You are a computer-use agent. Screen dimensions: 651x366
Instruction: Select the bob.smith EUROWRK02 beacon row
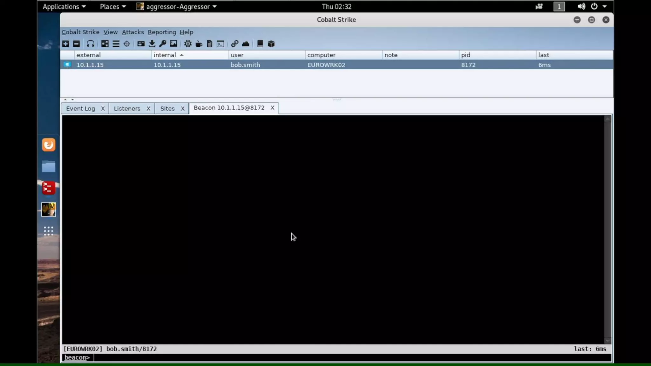(245, 65)
